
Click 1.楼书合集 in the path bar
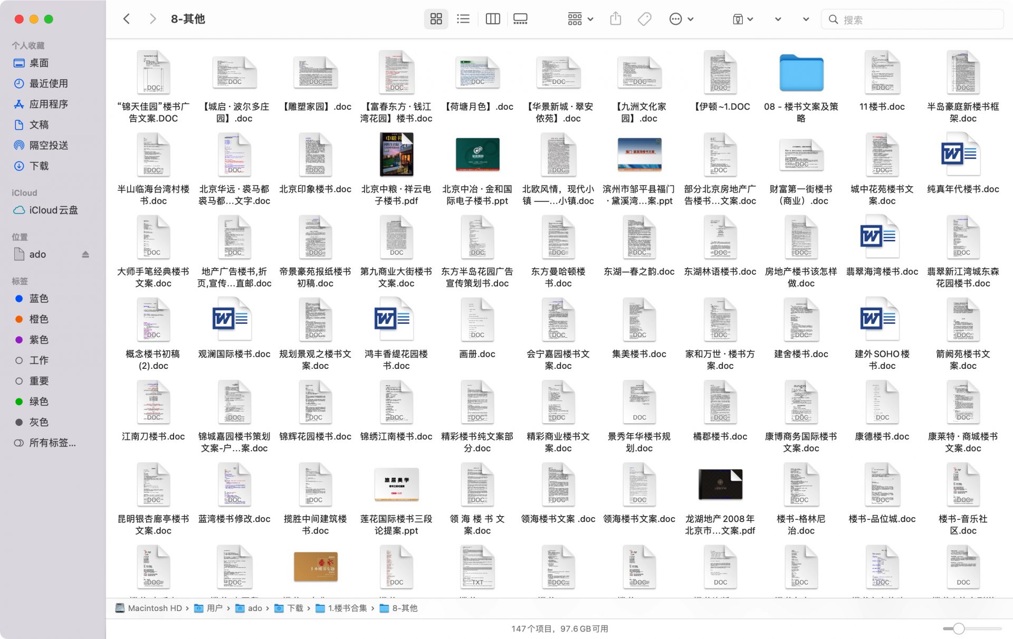pyautogui.click(x=347, y=608)
